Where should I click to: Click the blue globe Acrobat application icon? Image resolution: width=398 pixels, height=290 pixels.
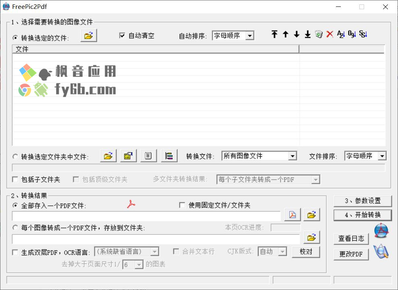(x=381, y=230)
